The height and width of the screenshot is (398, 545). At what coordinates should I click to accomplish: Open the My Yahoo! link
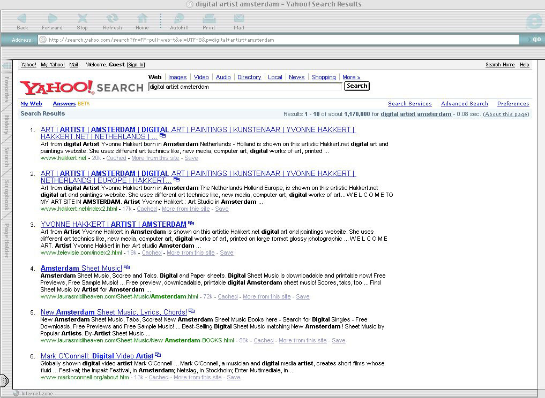pyautogui.click(x=53, y=65)
